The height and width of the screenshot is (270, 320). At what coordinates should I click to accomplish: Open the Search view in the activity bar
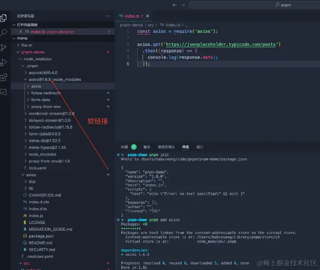coord(4,33)
